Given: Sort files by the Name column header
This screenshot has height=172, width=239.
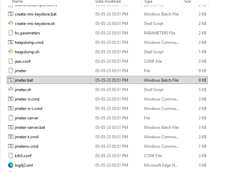Looking at the screenshot, I should click(18, 2).
